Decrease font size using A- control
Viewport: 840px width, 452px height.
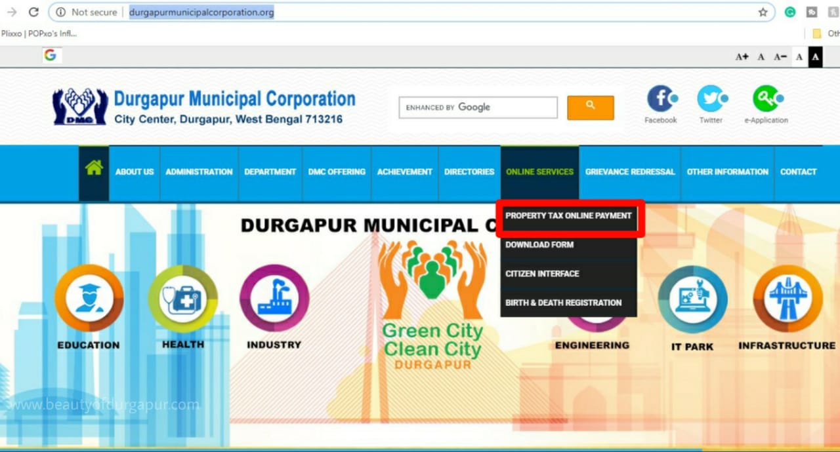tap(780, 56)
